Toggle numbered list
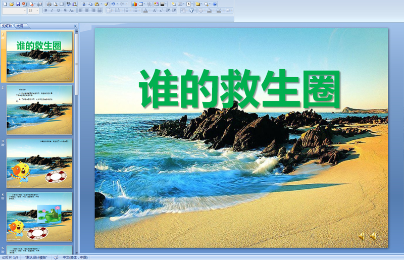This screenshot has width=404, height=260. [126, 10]
